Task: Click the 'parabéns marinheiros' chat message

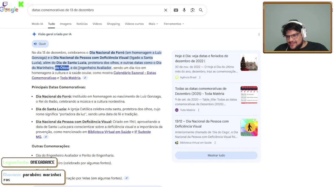Action: tap(33, 177)
